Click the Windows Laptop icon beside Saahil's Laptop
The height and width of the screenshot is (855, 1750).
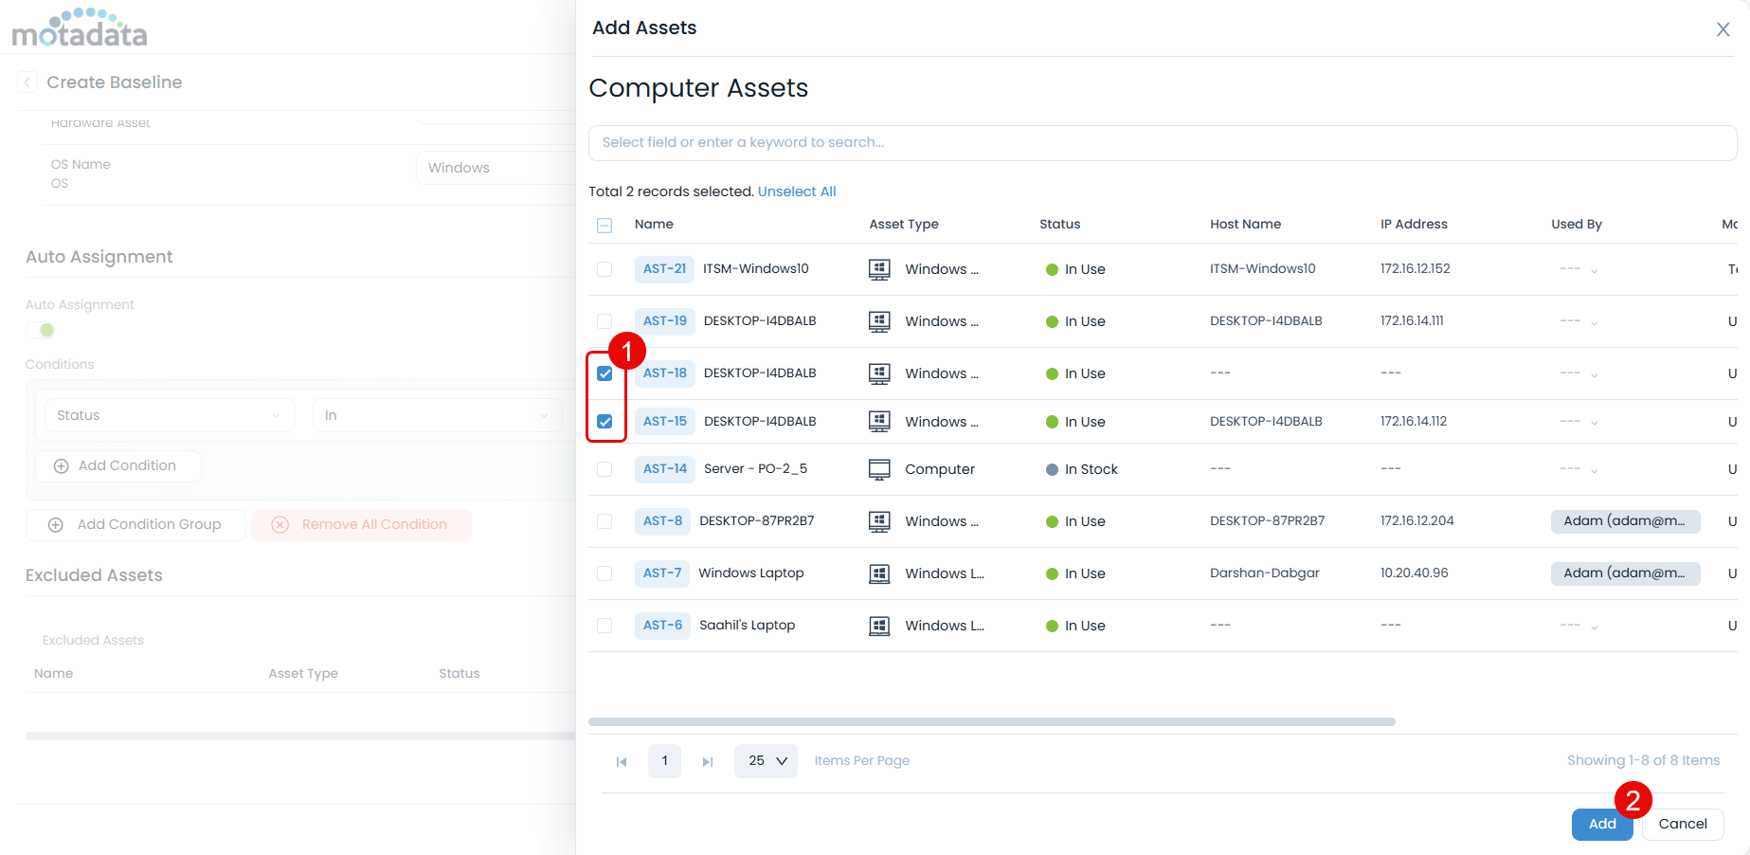coord(879,625)
